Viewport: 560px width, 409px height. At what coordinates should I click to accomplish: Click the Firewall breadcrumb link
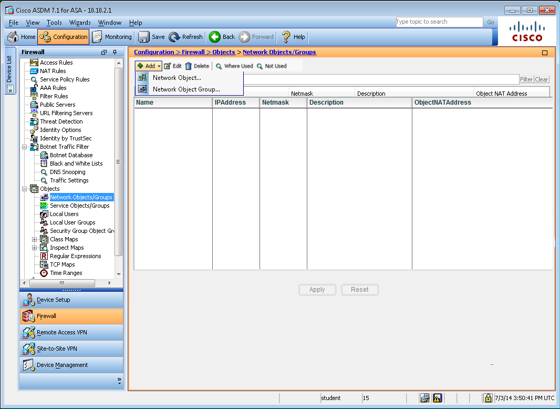[x=193, y=52]
